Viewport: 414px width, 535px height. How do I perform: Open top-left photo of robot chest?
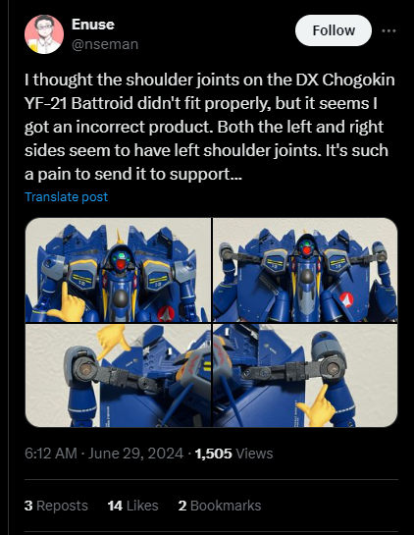pyautogui.click(x=118, y=270)
